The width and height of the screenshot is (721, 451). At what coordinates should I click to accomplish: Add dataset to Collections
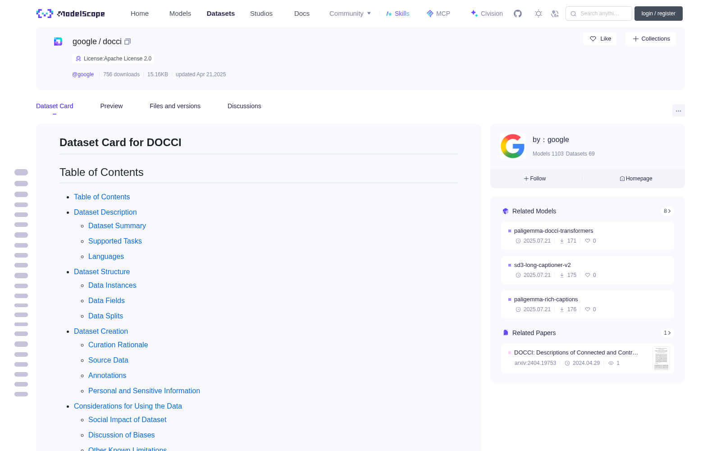coord(651,39)
